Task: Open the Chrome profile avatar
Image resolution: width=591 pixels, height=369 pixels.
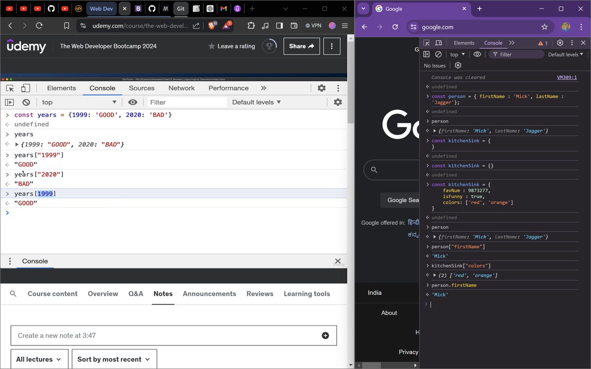Action: pyautogui.click(x=565, y=27)
